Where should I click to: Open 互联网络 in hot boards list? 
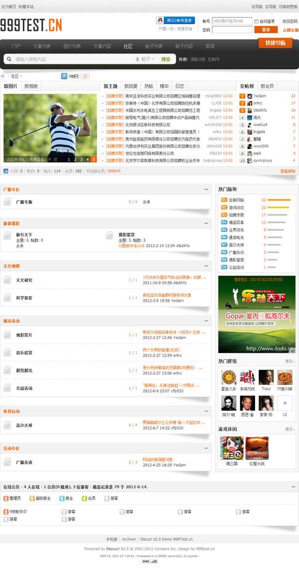[236, 200]
